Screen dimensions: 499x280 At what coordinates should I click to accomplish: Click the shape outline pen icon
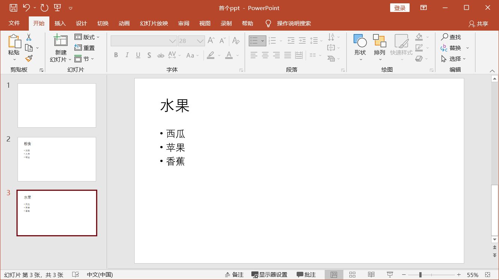pos(419,48)
